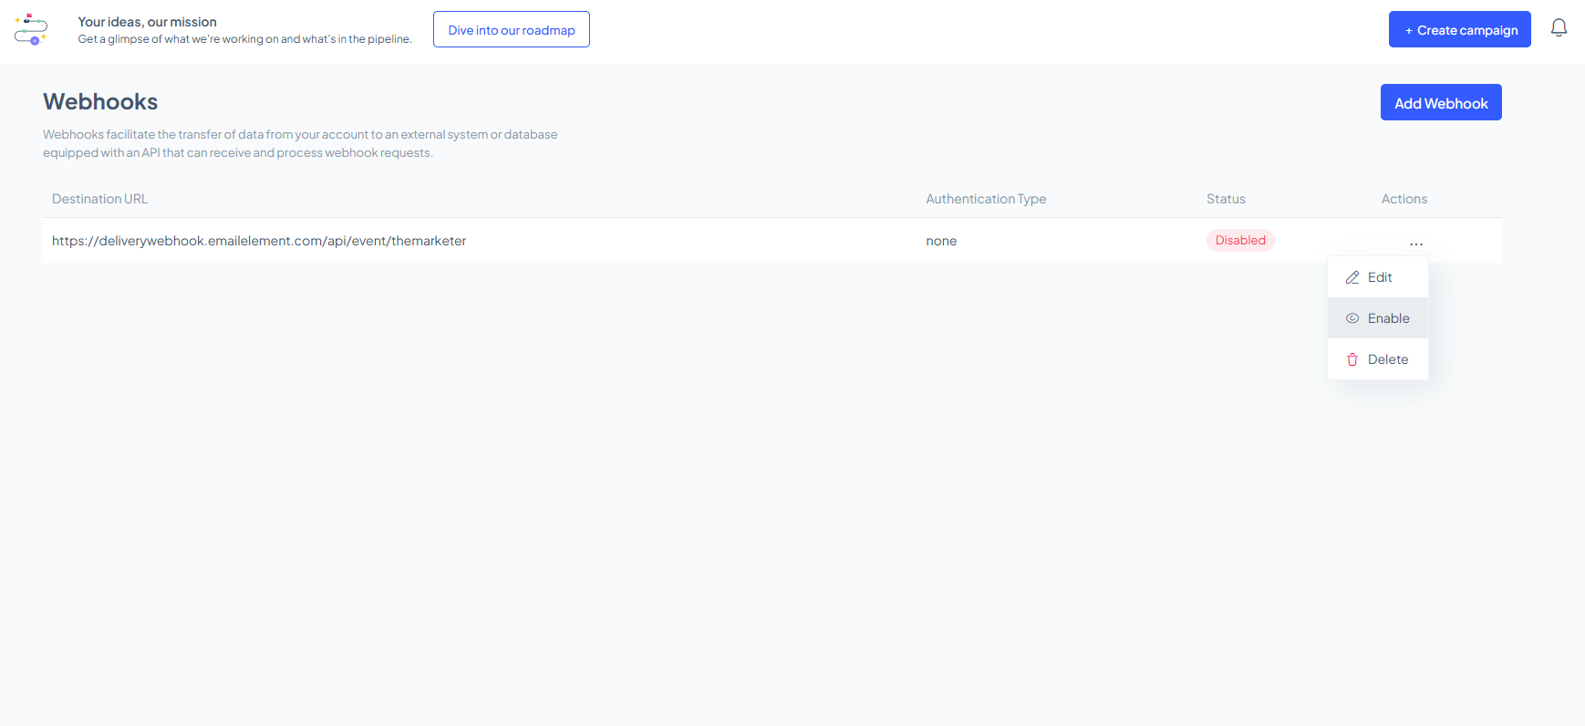Viewport: 1585px width, 726px height.
Task: Open the notifications bell
Action: click(x=1559, y=28)
